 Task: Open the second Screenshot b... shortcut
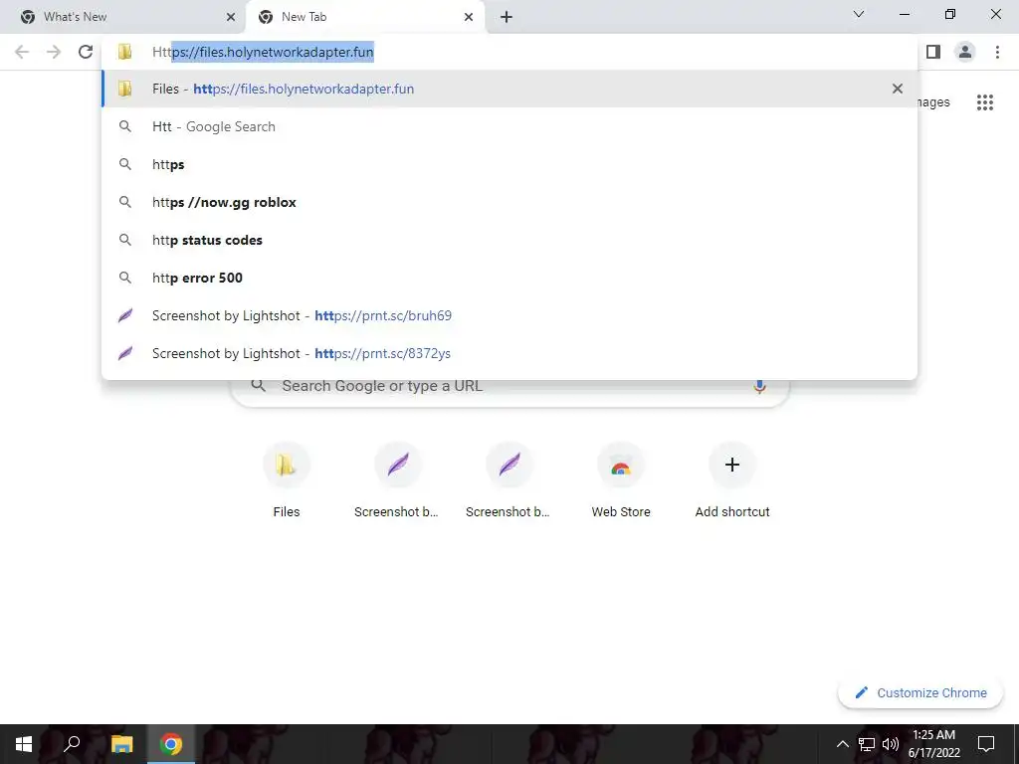[509, 479]
